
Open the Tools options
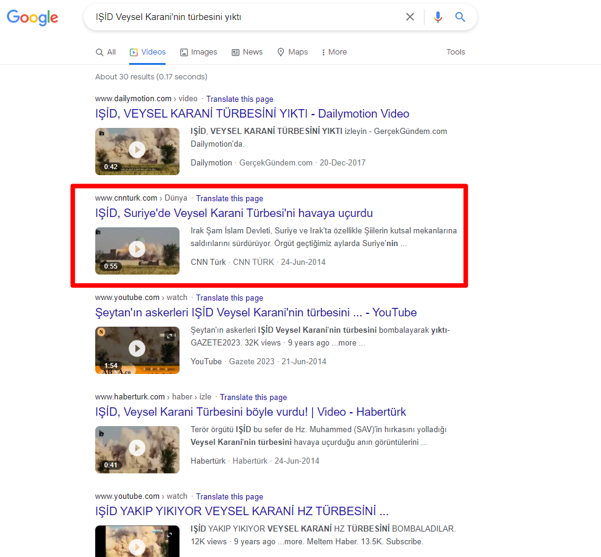pyautogui.click(x=455, y=52)
